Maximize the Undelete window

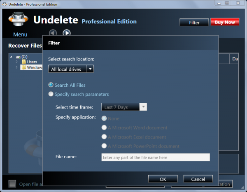(227, 3)
